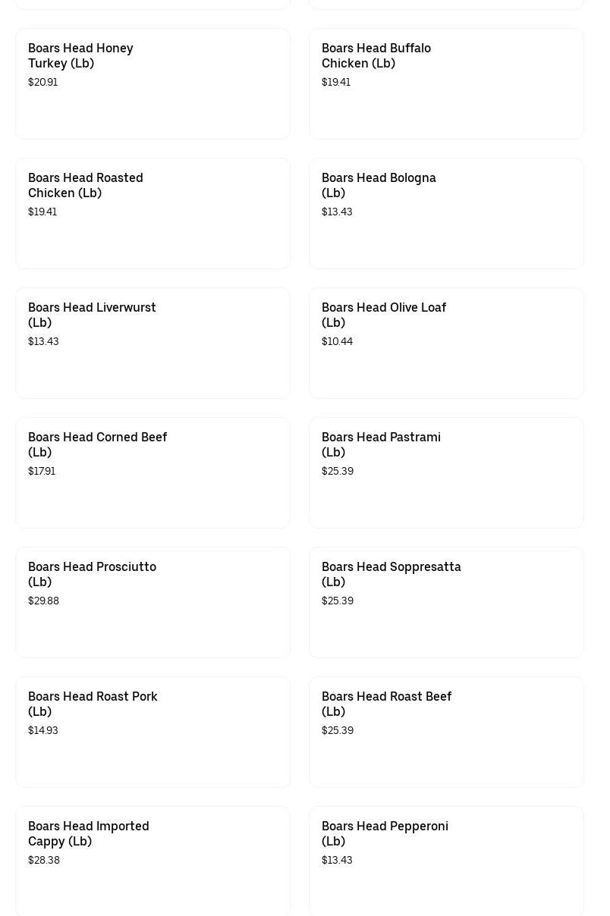Image resolution: width=610 pixels, height=916 pixels.
Task: Click the $17.91 Corned Beef price
Action: (x=42, y=471)
